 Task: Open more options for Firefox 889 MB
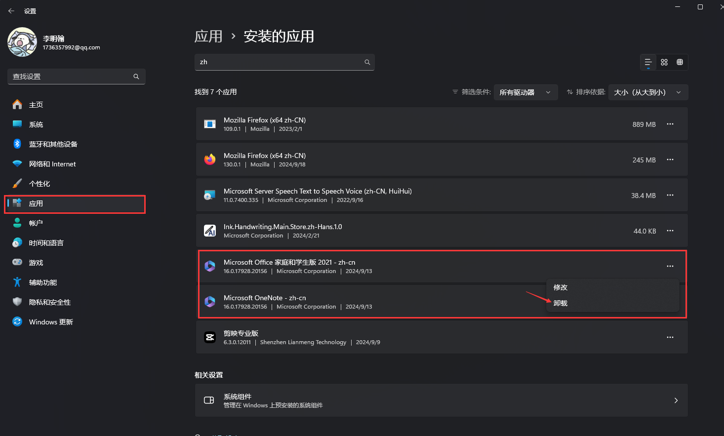[x=670, y=124]
